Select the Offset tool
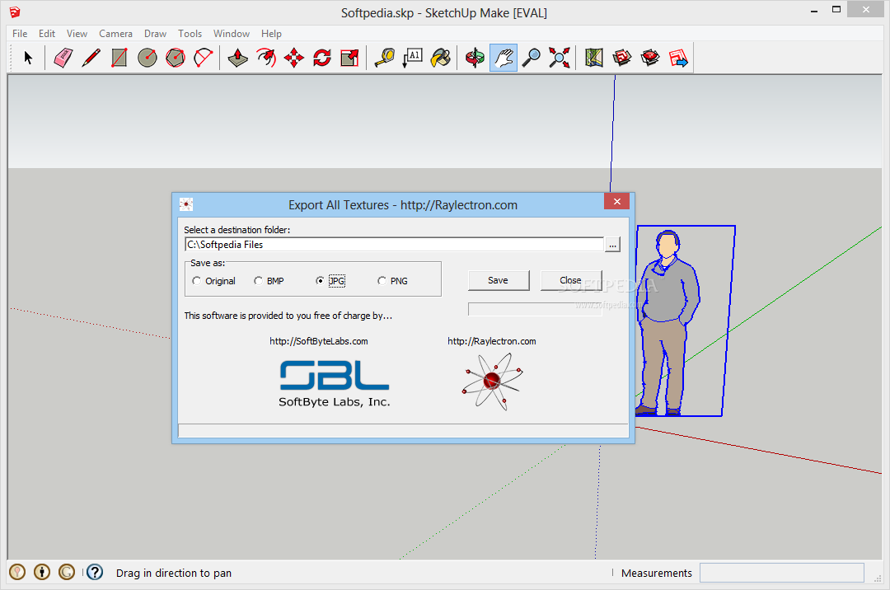890x590 pixels. pos(265,58)
